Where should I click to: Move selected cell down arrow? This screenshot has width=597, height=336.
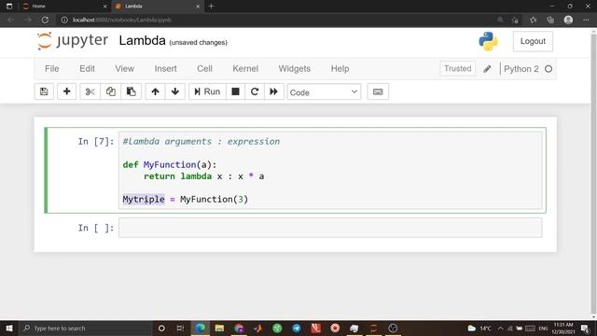[175, 91]
